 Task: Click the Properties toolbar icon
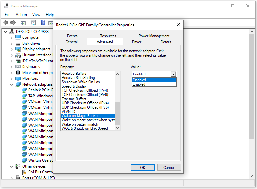pyautogui.click(x=33, y=22)
